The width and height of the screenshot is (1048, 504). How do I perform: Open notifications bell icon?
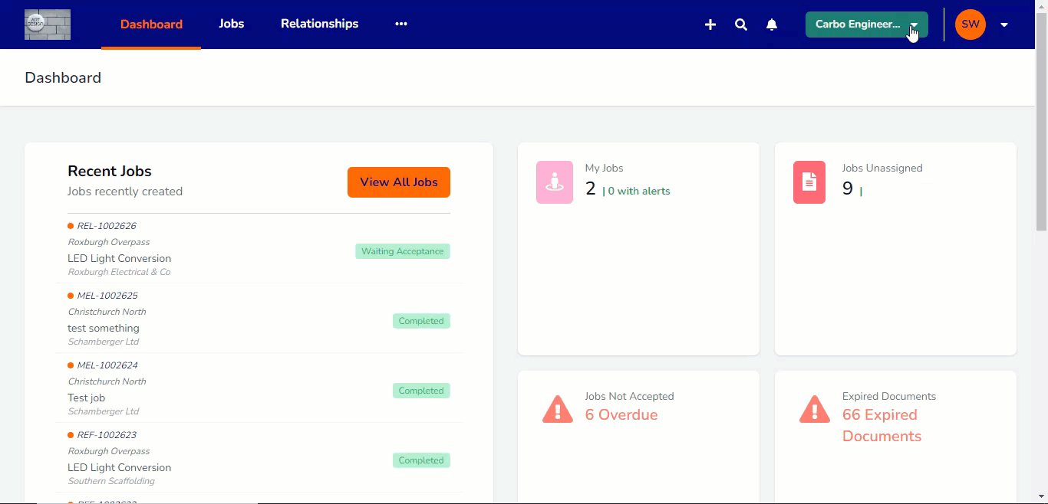tap(772, 25)
